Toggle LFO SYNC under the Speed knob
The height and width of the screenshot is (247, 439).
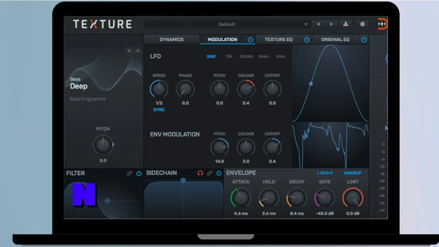pos(159,110)
